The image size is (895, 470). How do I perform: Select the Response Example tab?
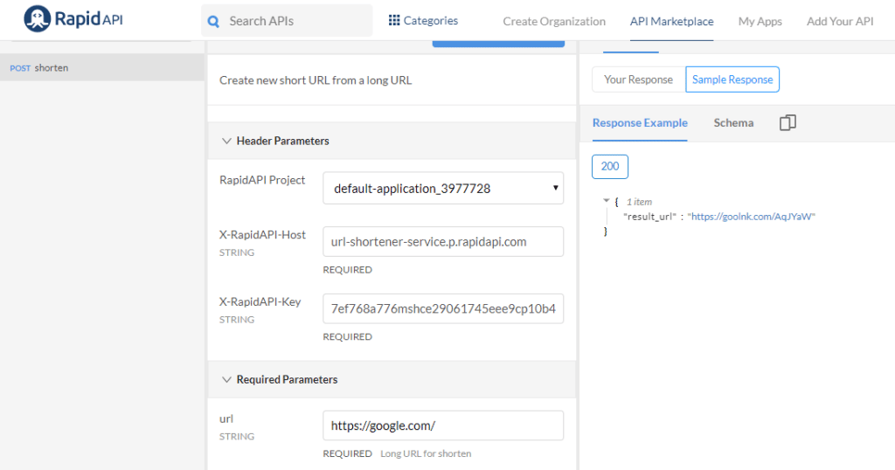[x=640, y=122]
